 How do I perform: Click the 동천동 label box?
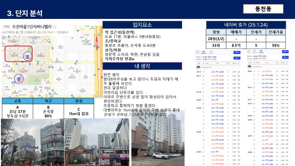coord(263,9)
